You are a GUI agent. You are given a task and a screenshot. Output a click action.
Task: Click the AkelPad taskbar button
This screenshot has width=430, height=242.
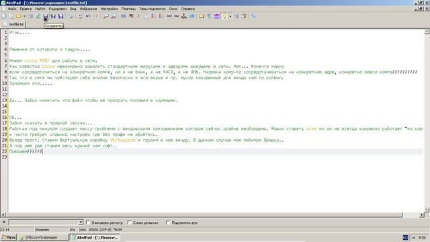(x=95, y=237)
